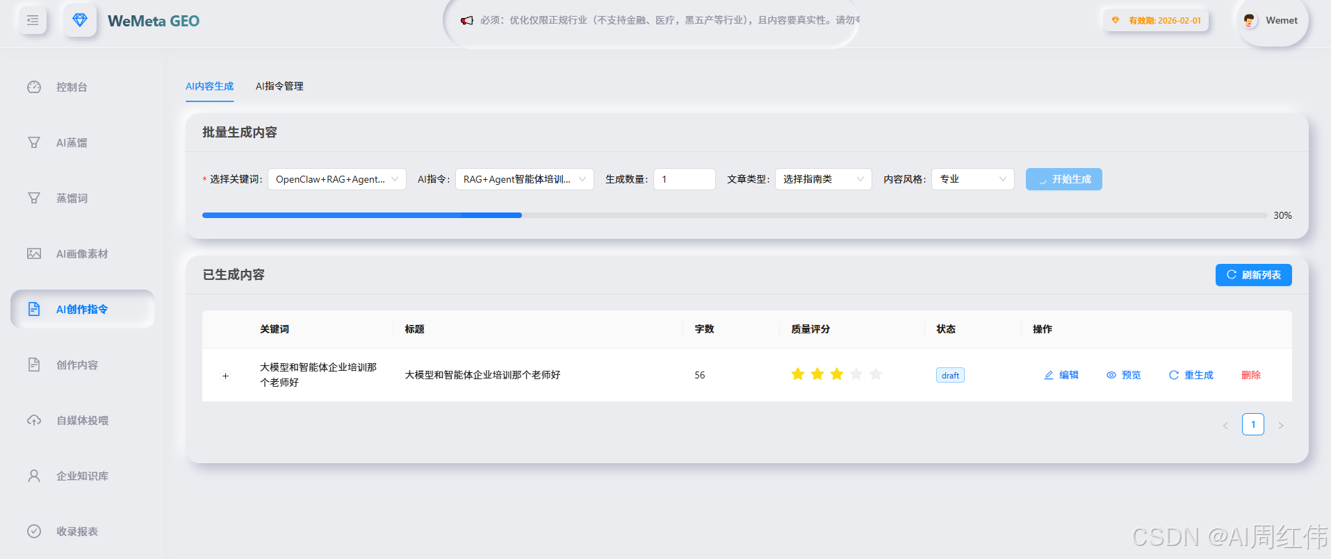1331x559 pixels.
Task: Click the 30% progress label
Action: (1282, 215)
